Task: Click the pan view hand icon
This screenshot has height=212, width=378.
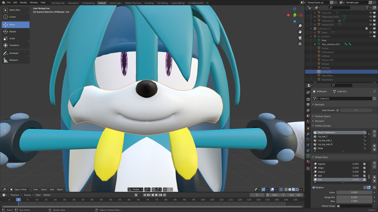Action: [x=300, y=32]
